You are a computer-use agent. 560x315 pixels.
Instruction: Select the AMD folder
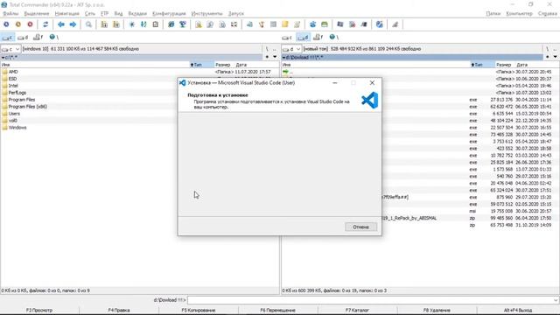(x=13, y=72)
